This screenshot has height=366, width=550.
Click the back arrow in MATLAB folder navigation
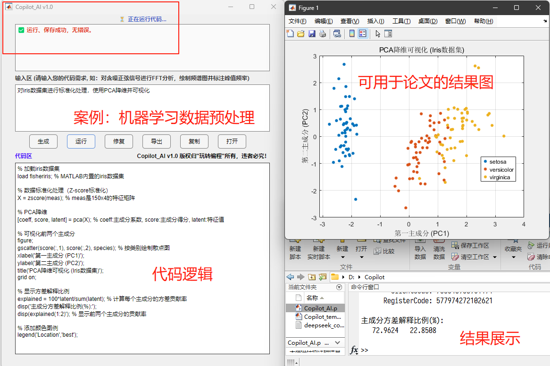290,277
